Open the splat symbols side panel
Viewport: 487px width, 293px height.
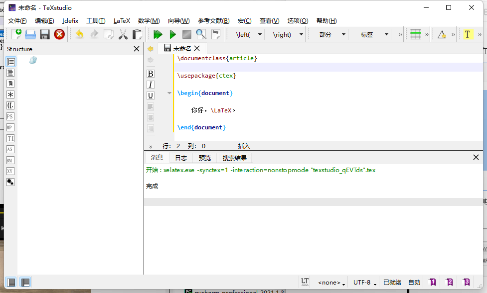coord(10,182)
